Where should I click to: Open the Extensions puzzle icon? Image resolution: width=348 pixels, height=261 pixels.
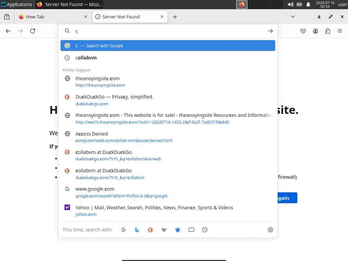328,31
